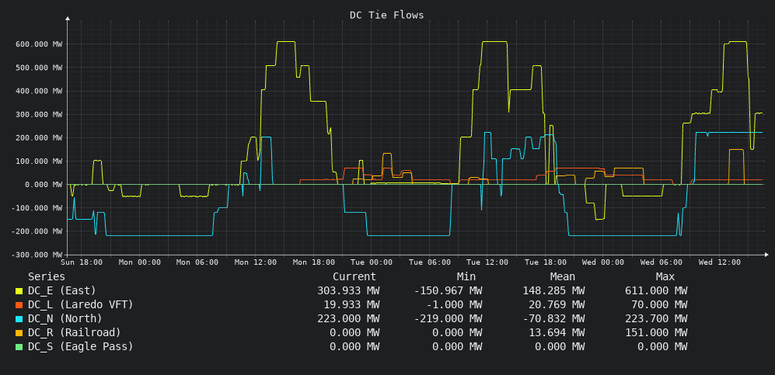Click the -1.000 MW min value
This screenshot has height=375, width=775.
(x=454, y=304)
